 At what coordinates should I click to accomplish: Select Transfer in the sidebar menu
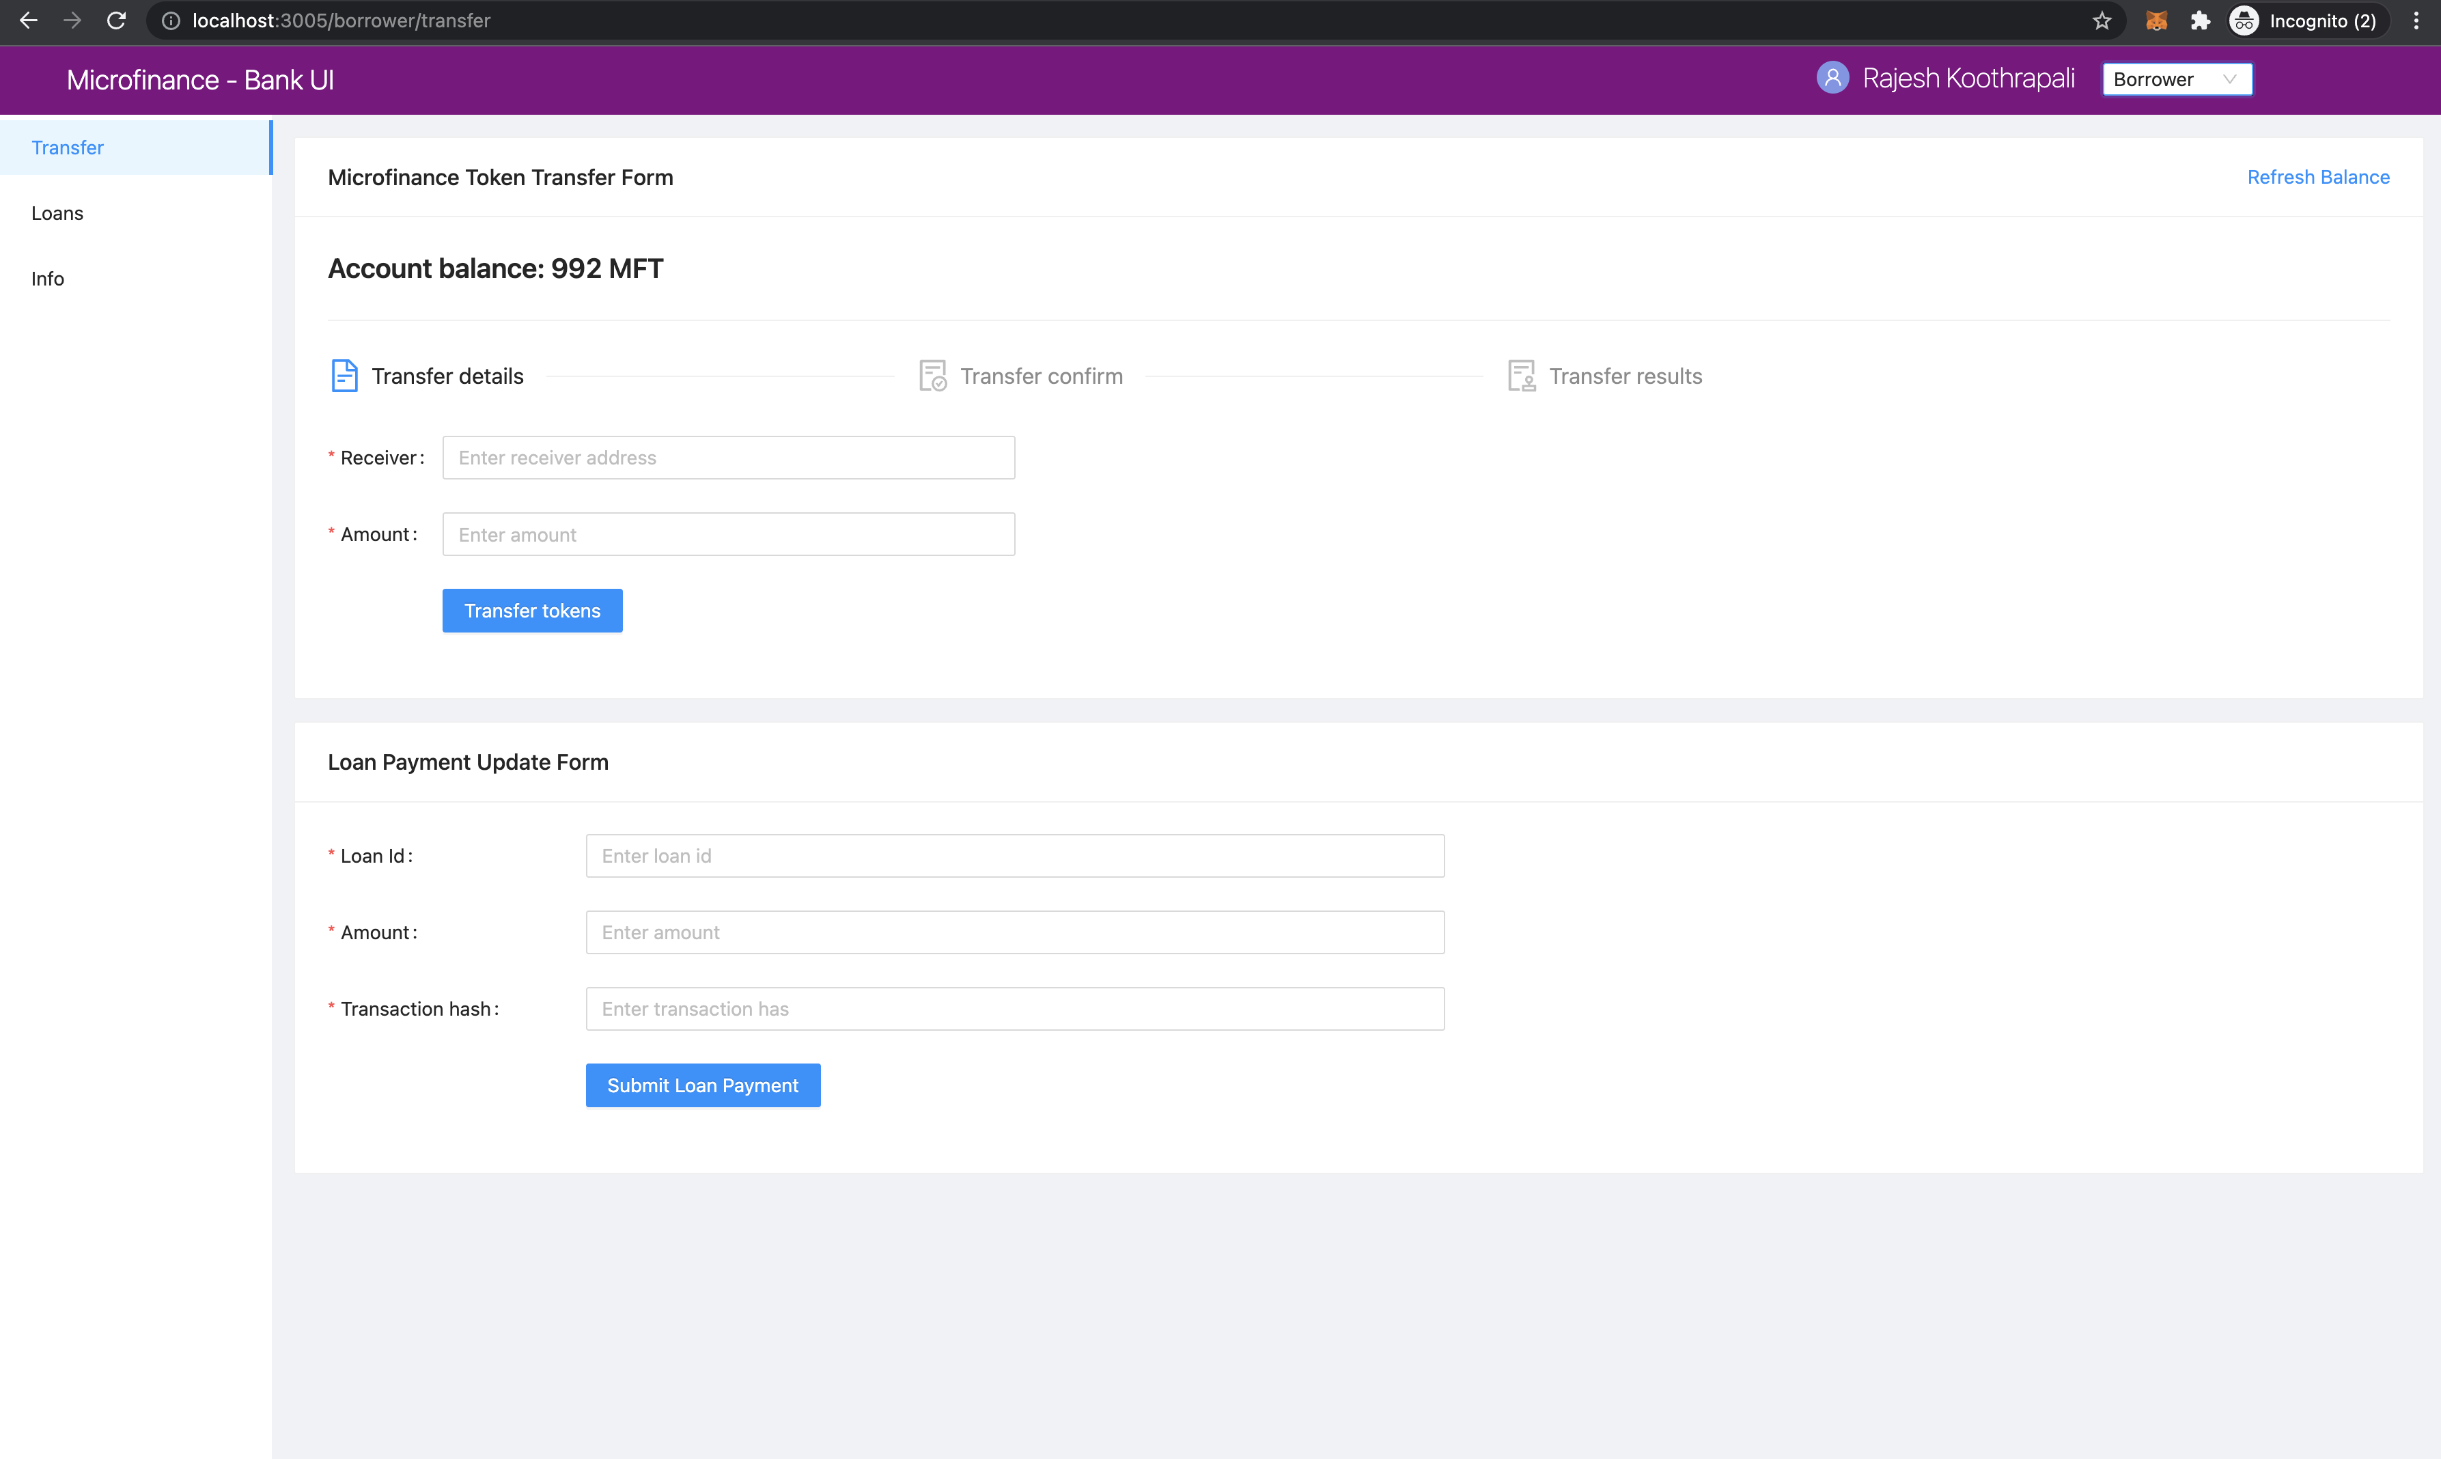pyautogui.click(x=136, y=148)
